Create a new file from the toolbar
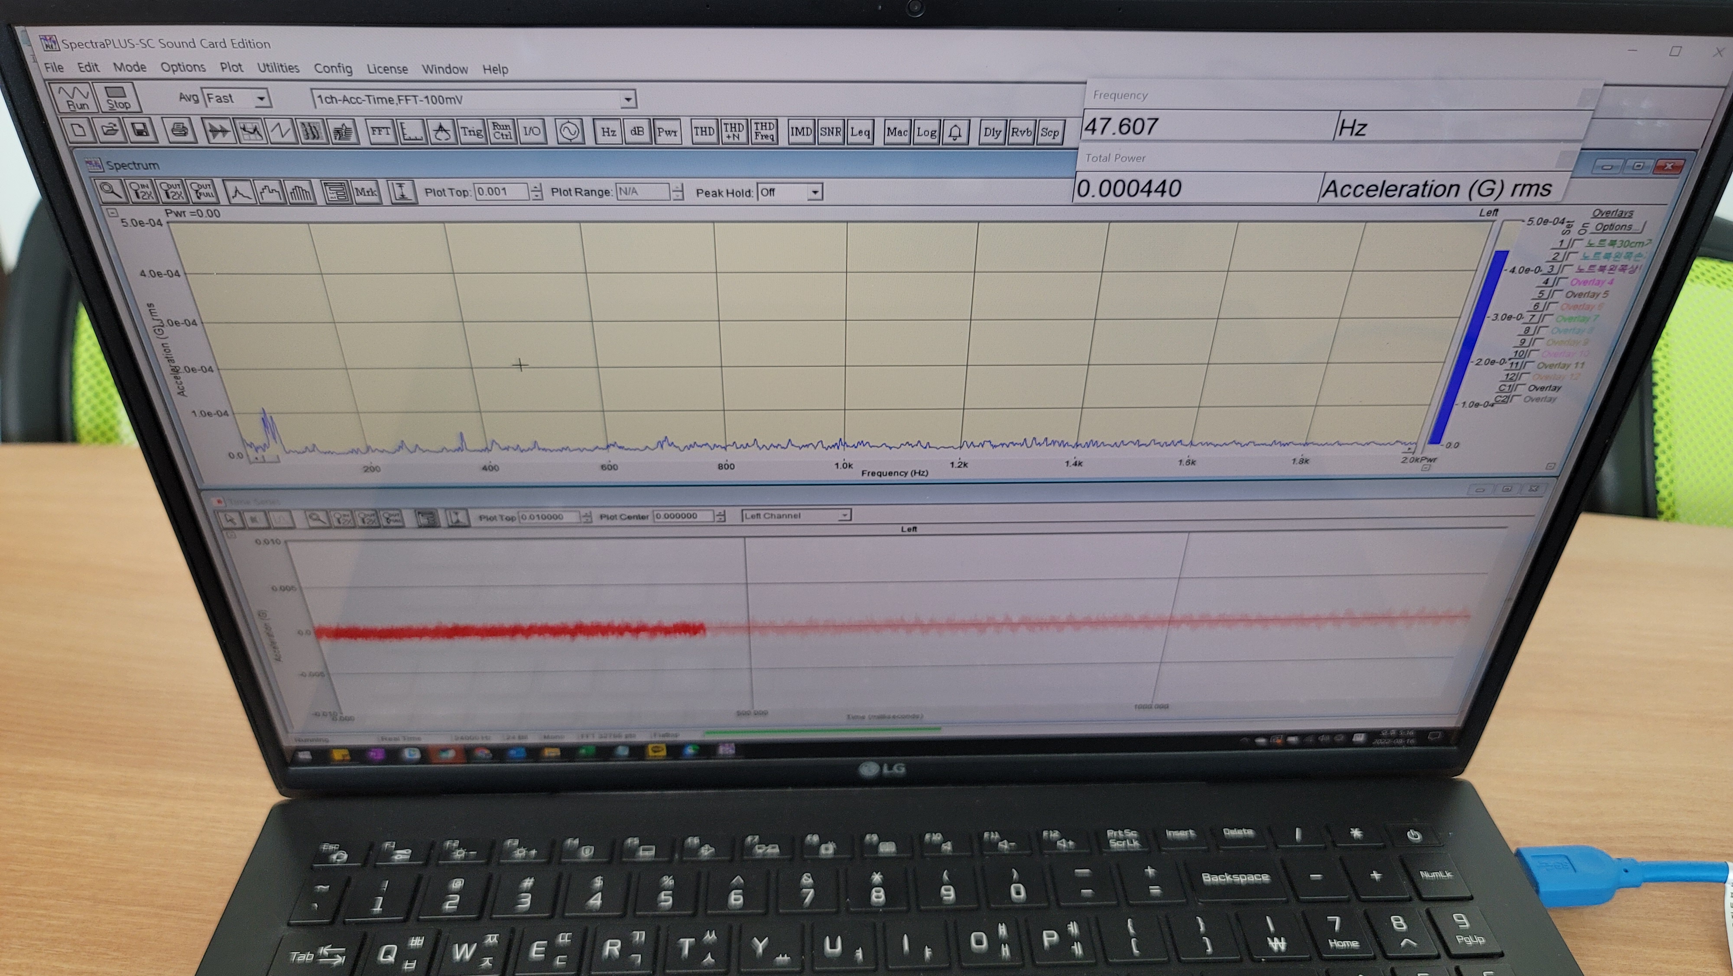Image resolution: width=1733 pixels, height=976 pixels. (79, 130)
